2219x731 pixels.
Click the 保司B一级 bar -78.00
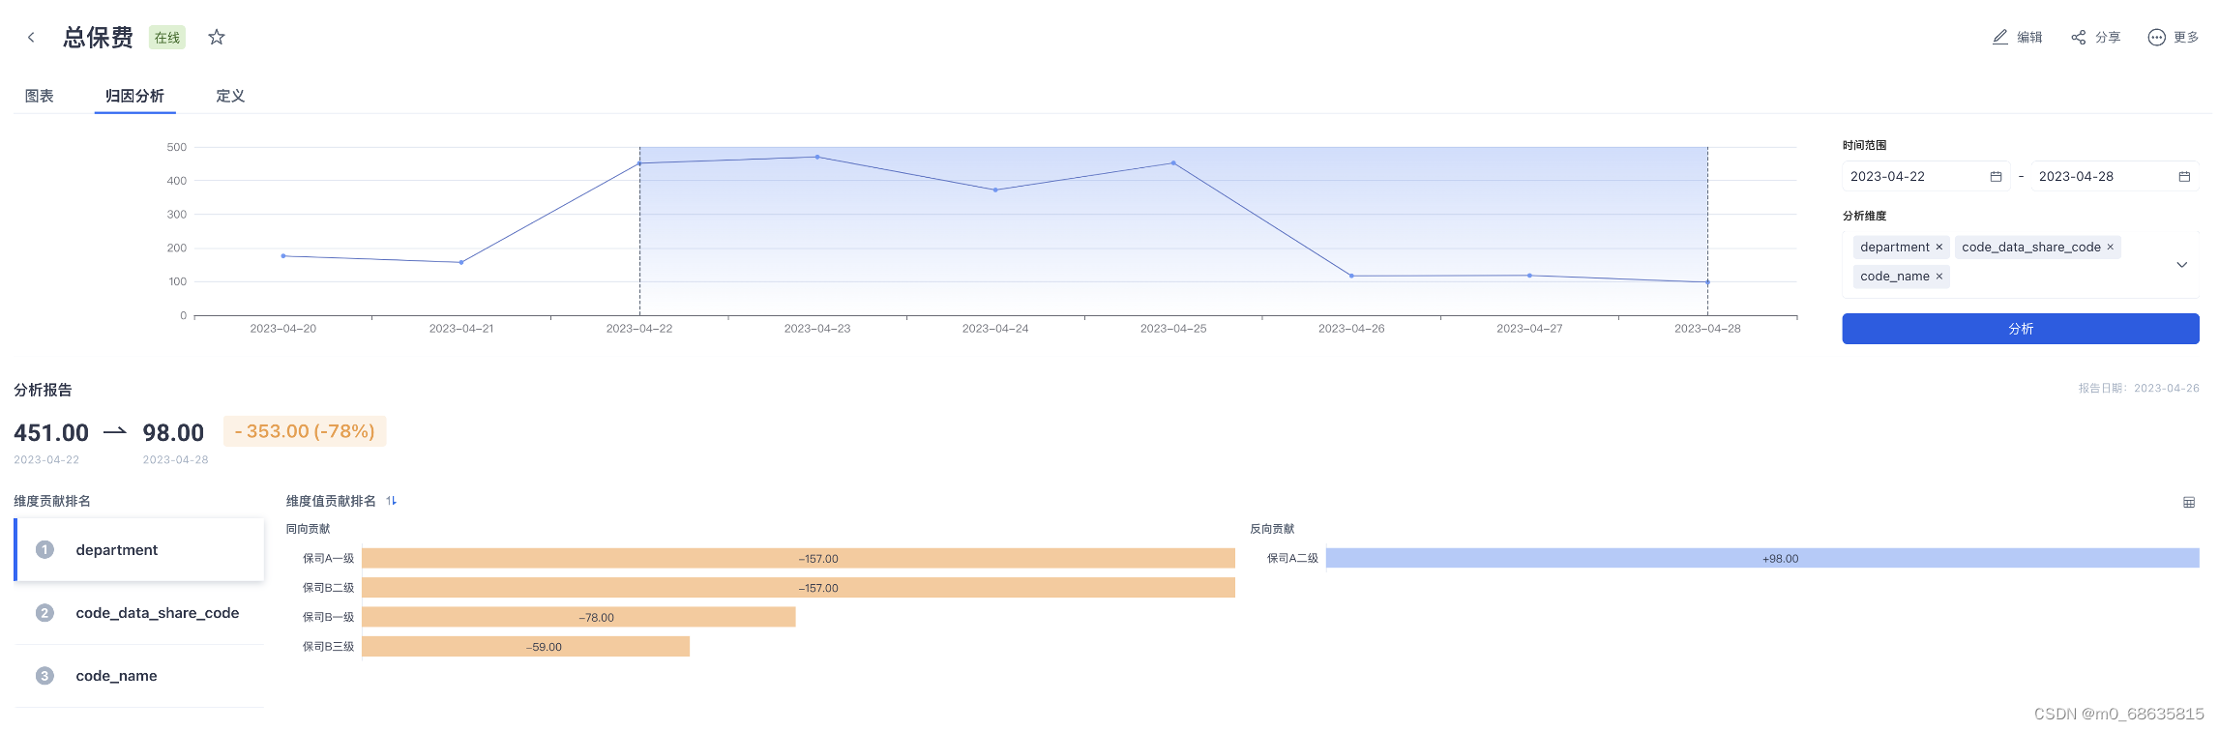click(x=578, y=617)
